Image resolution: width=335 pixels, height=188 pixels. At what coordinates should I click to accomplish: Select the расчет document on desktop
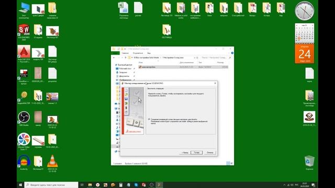pos(138,9)
